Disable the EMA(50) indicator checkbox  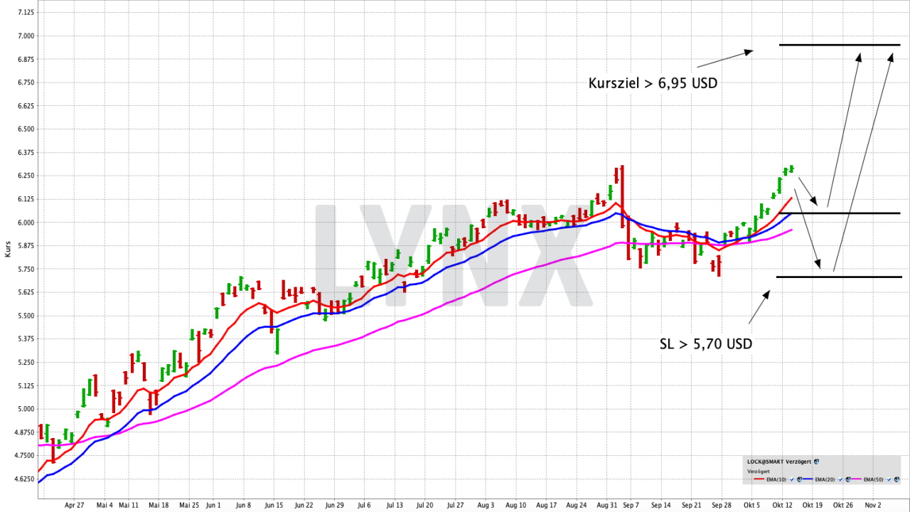(x=889, y=479)
